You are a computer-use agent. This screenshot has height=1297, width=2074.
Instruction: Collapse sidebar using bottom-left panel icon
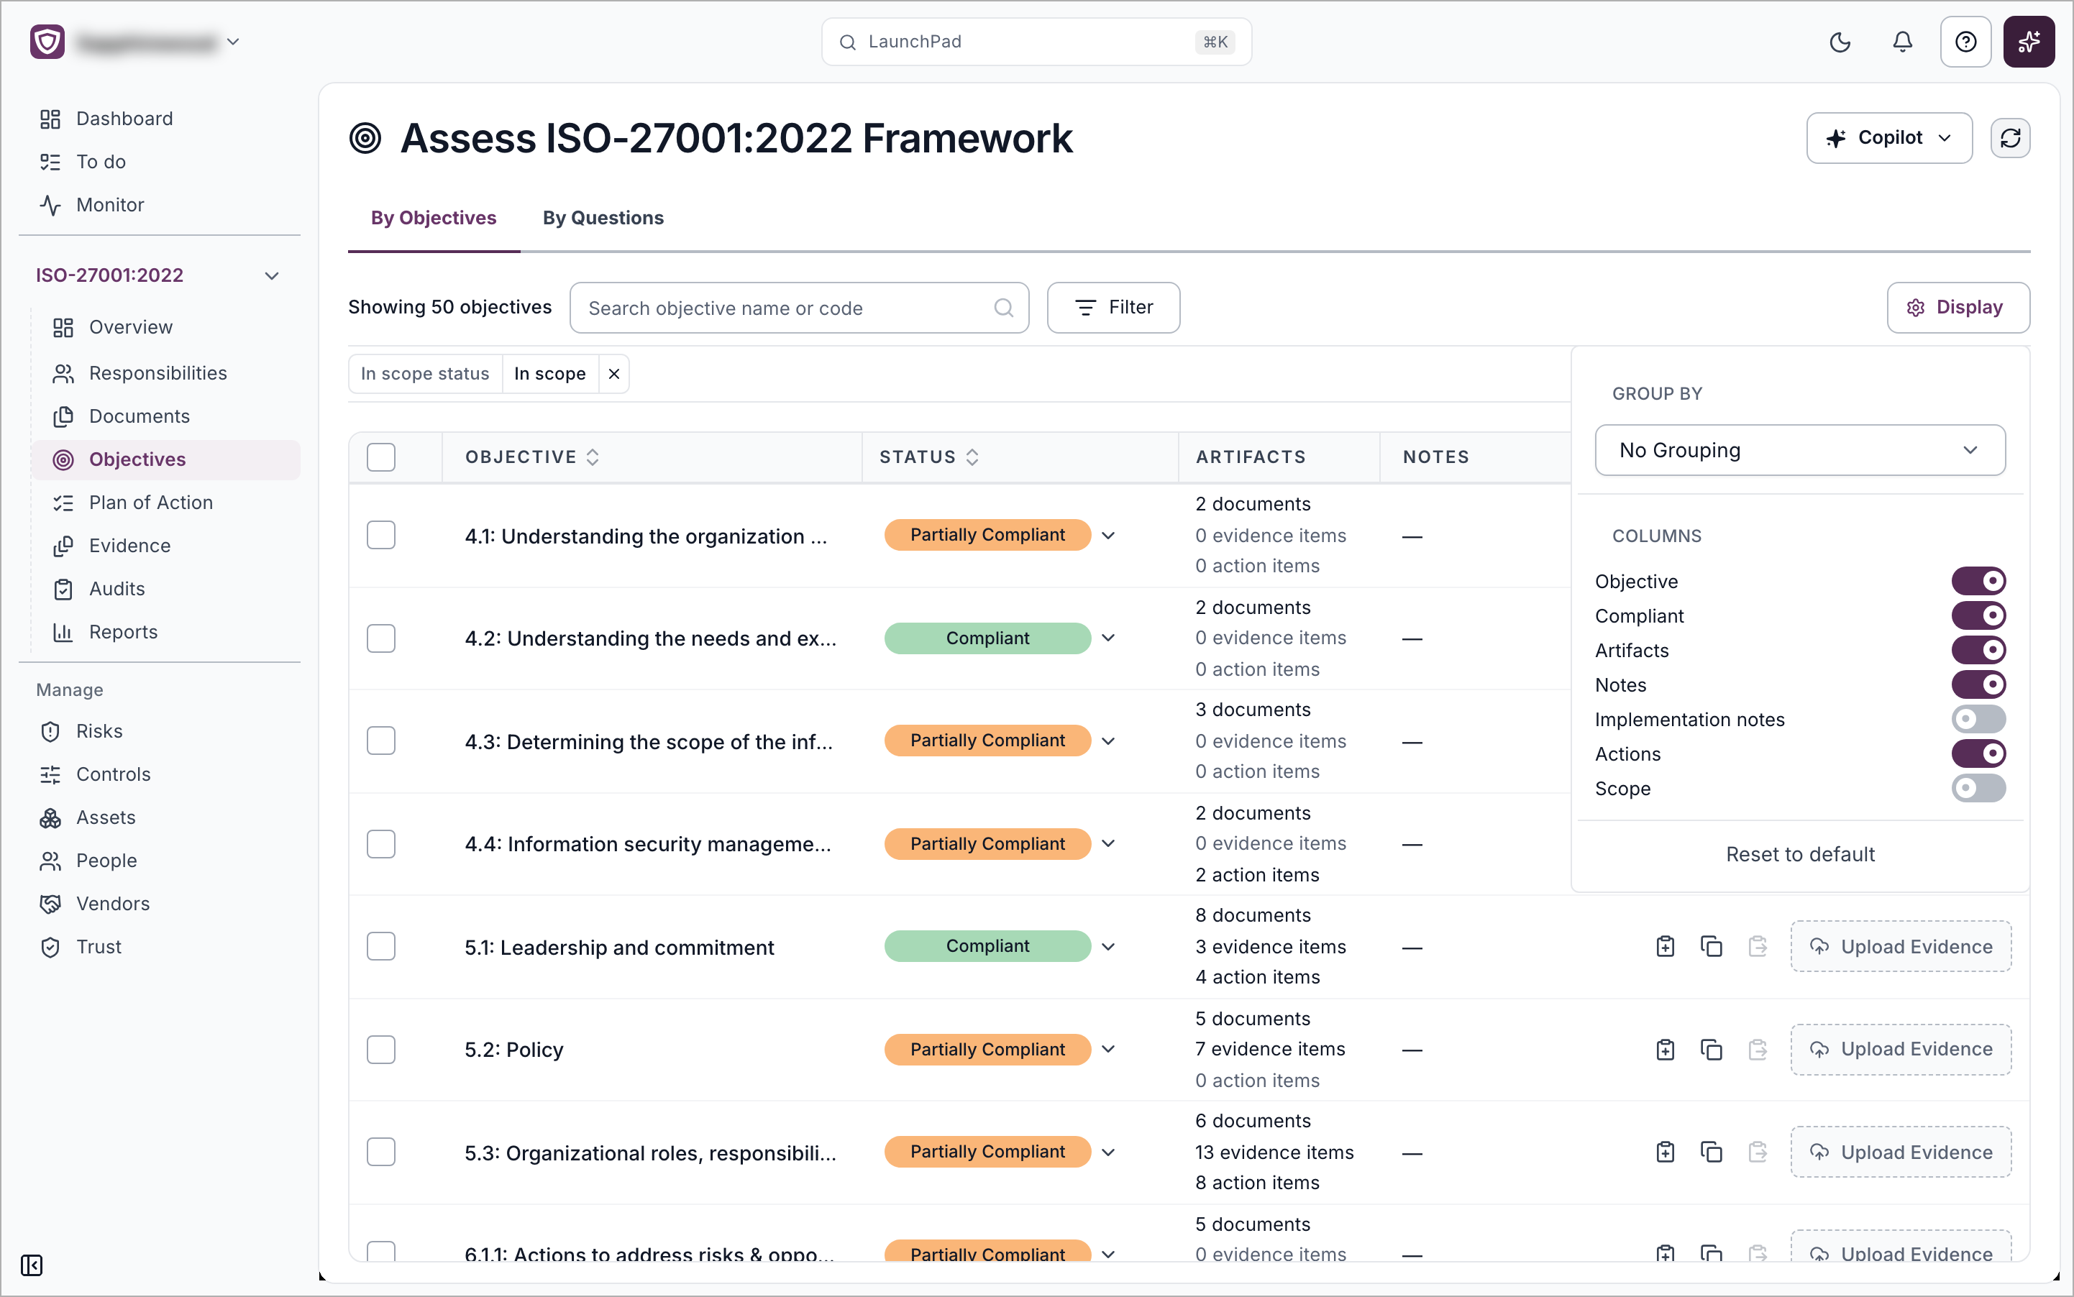(x=32, y=1265)
